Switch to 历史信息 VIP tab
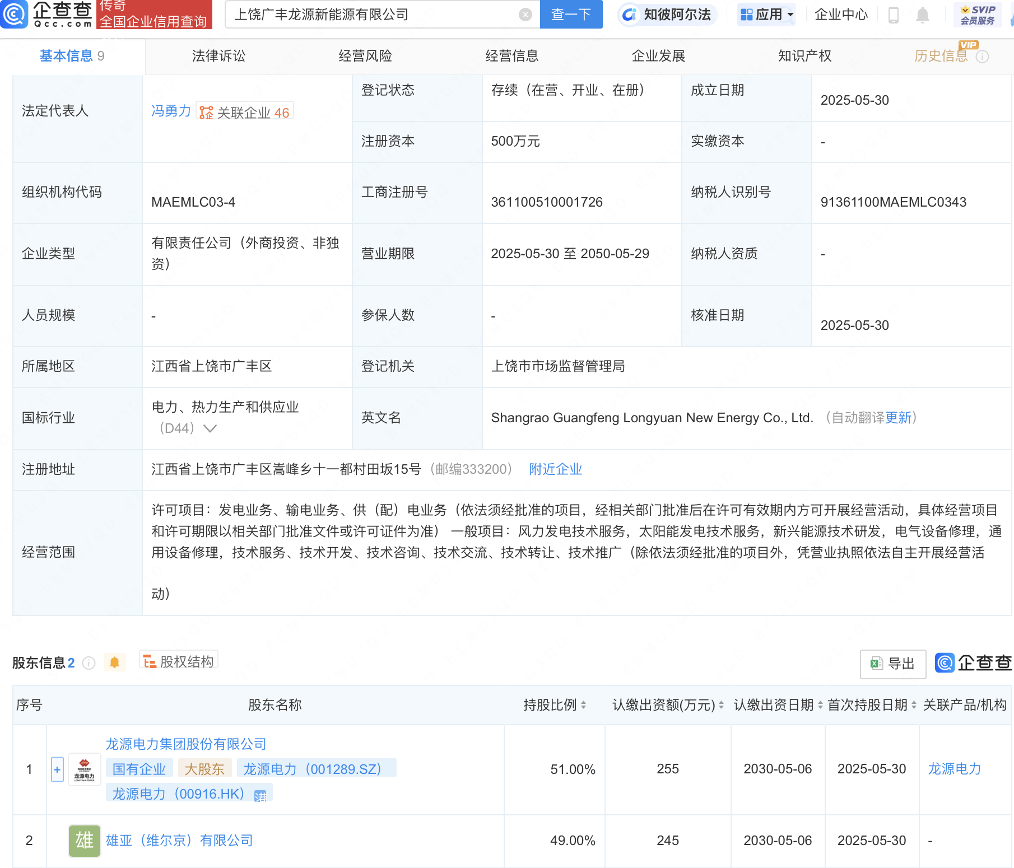1014x868 pixels. pos(941,56)
